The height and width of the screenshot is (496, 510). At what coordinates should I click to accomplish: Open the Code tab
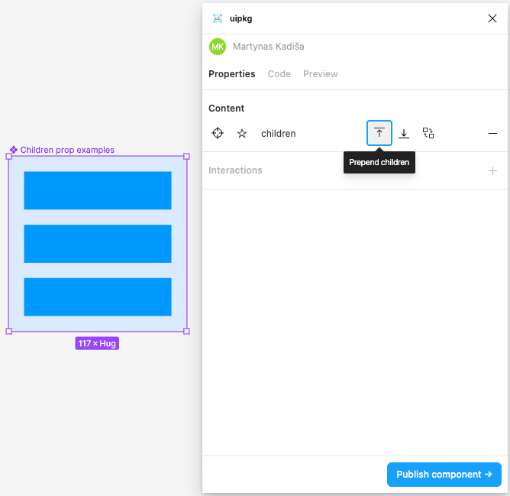pyautogui.click(x=279, y=74)
